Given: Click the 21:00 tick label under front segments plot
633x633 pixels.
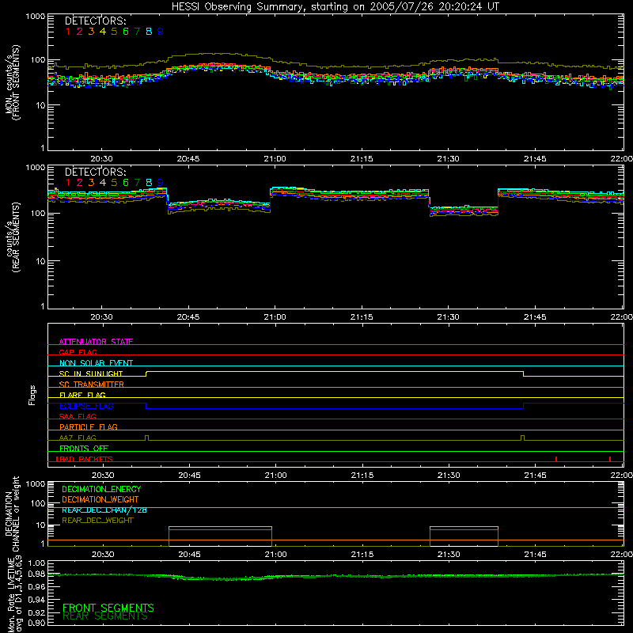Looking at the screenshot, I should click(x=275, y=159).
